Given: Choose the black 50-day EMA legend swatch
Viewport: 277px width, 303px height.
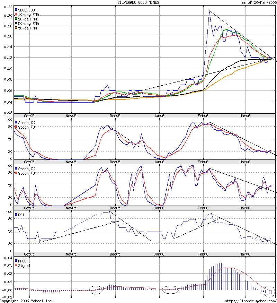Looking at the screenshot, I should (x=16, y=23).
